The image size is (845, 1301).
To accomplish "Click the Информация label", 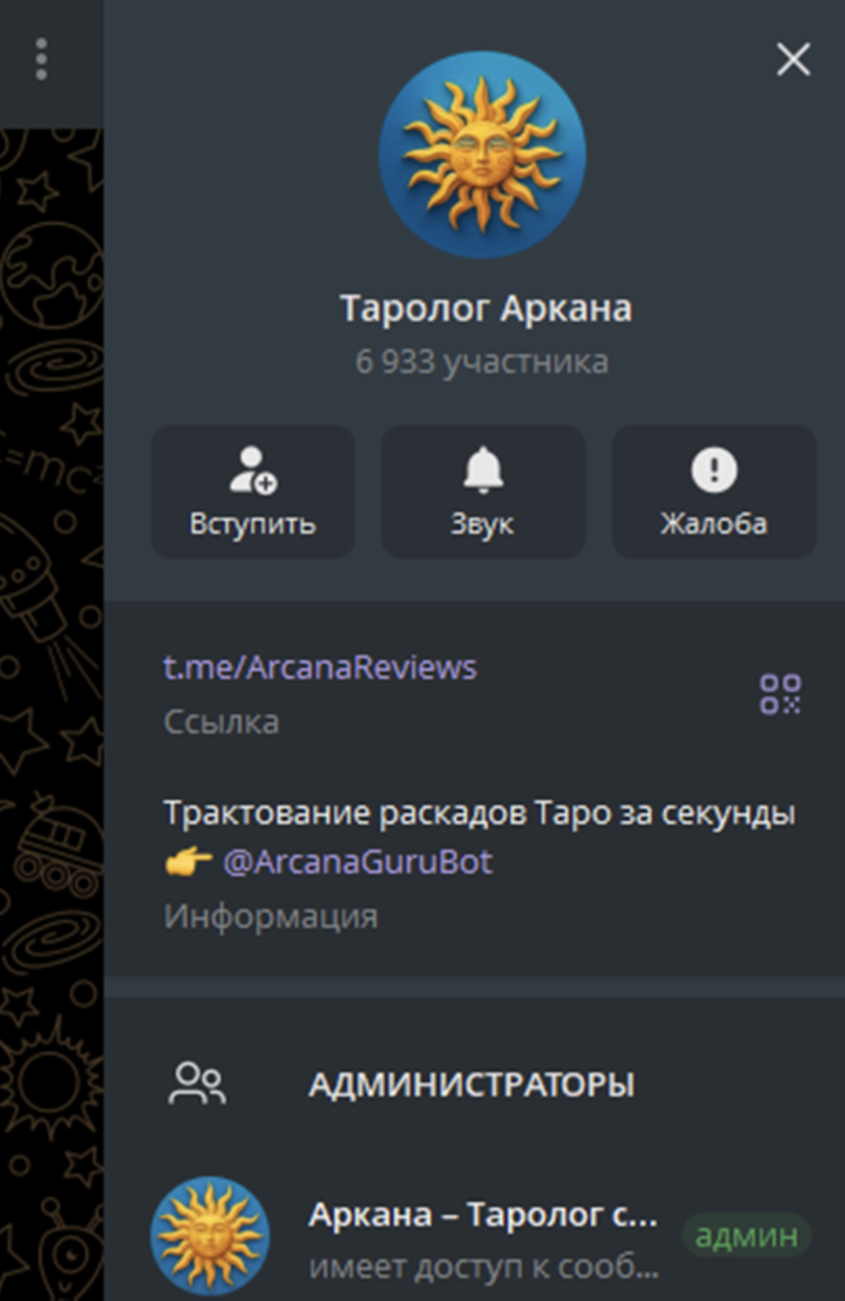I will tap(271, 917).
